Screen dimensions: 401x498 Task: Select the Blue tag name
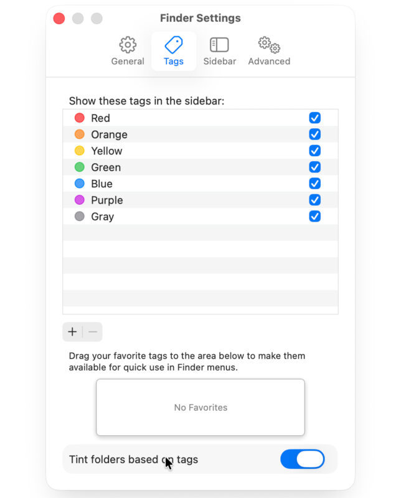[x=101, y=184]
